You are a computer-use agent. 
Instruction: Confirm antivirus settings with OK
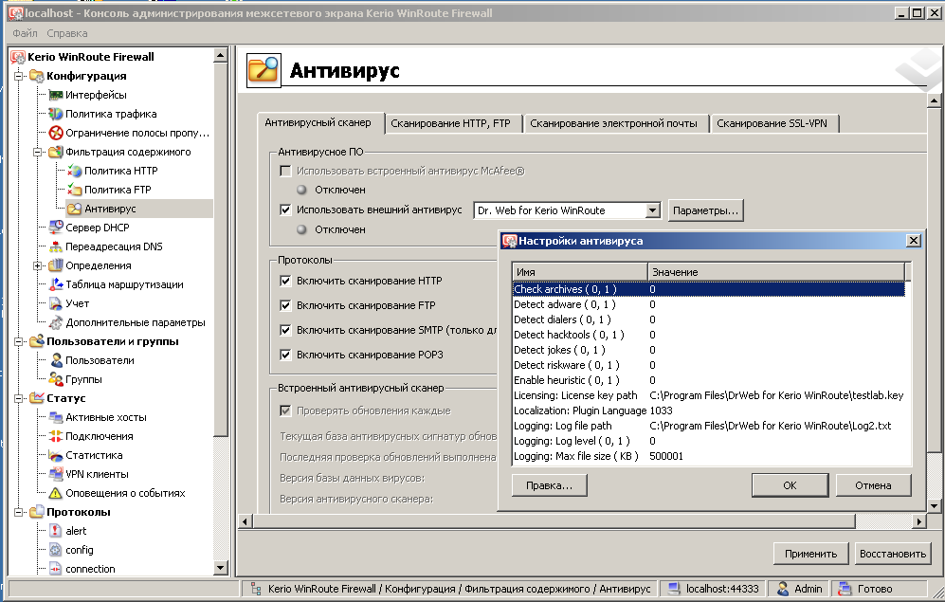click(x=790, y=485)
